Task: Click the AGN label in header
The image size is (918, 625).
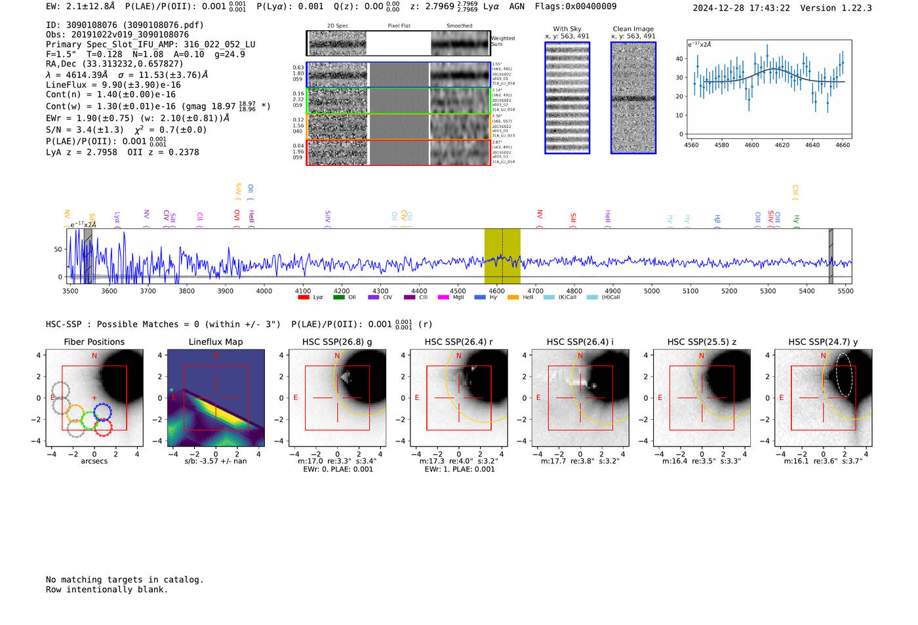Action: click(x=517, y=7)
